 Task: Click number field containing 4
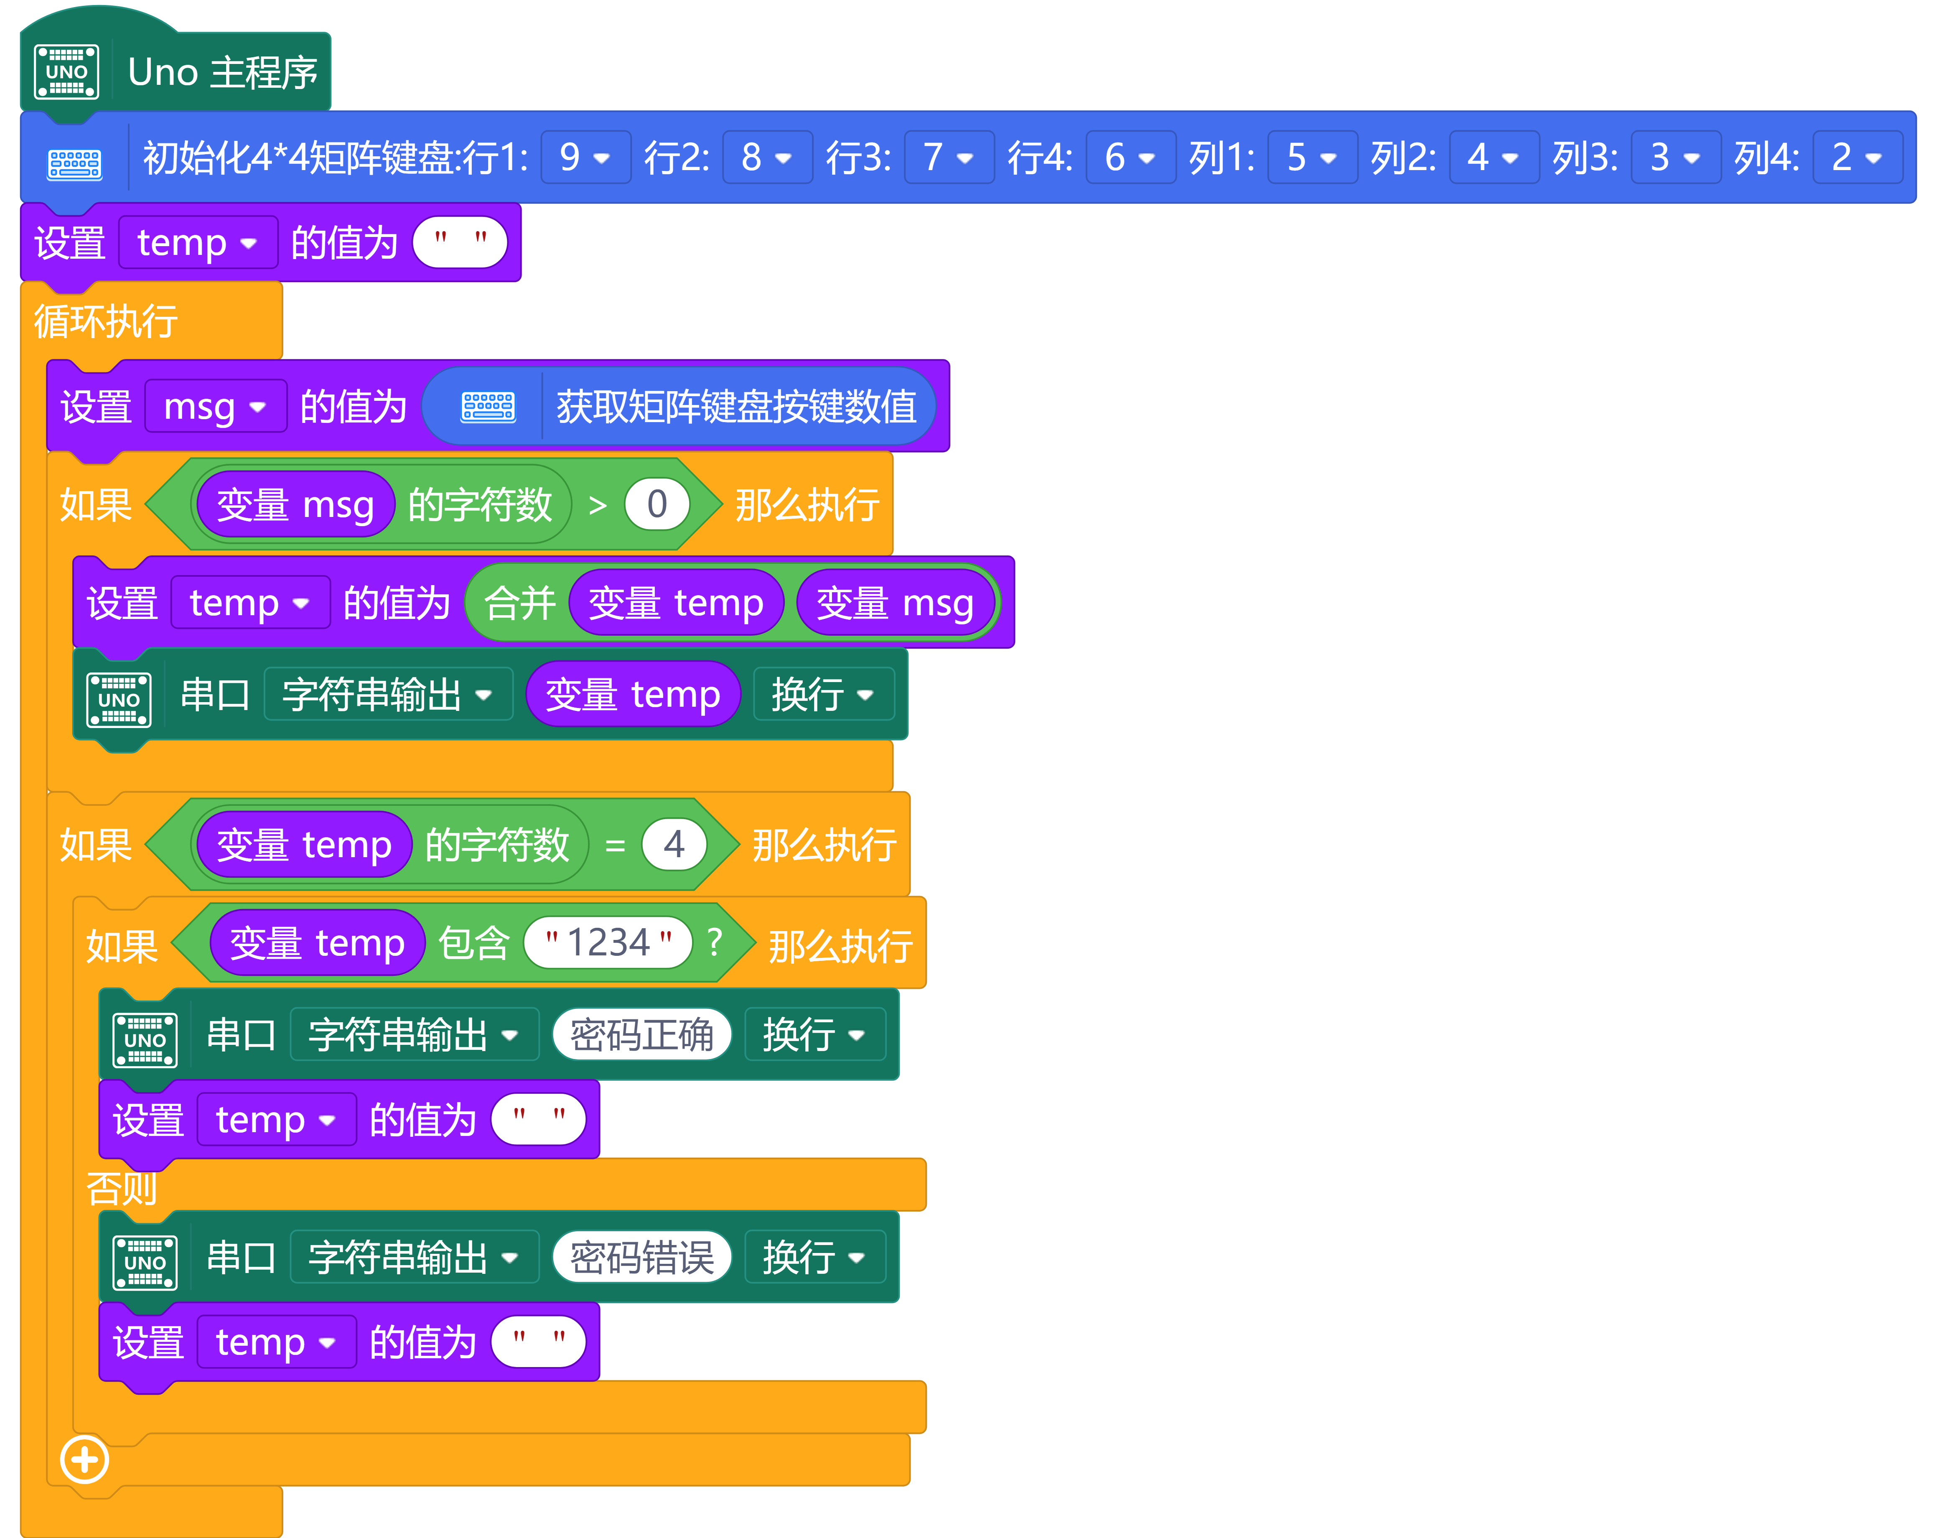(674, 845)
